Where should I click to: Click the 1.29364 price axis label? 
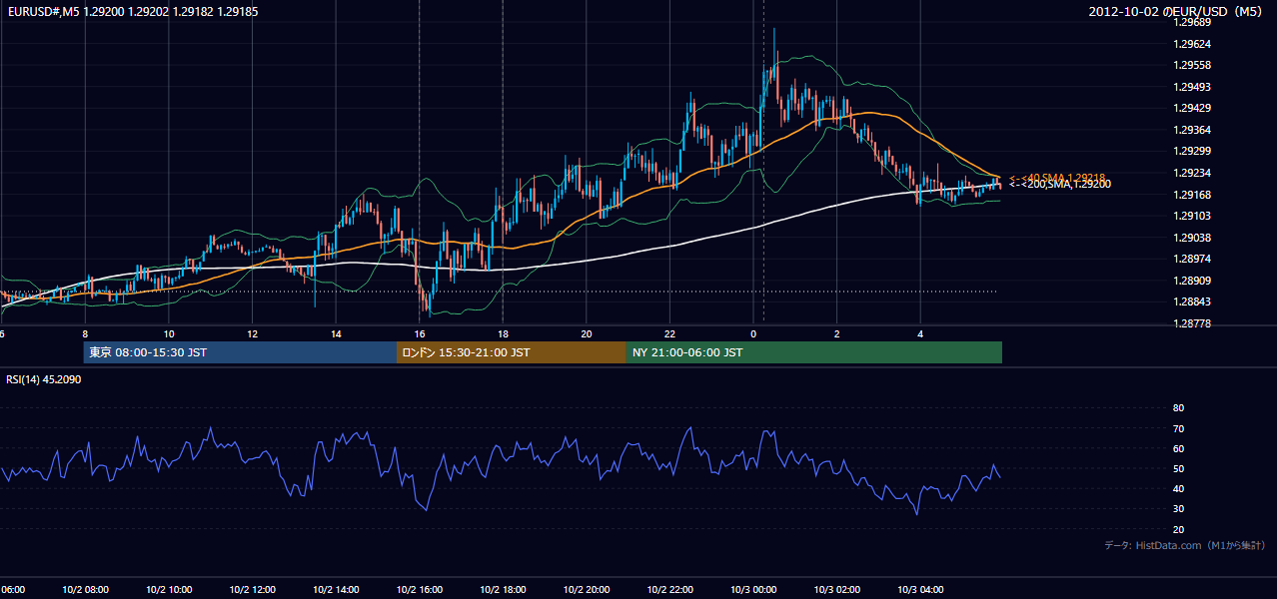1193,130
